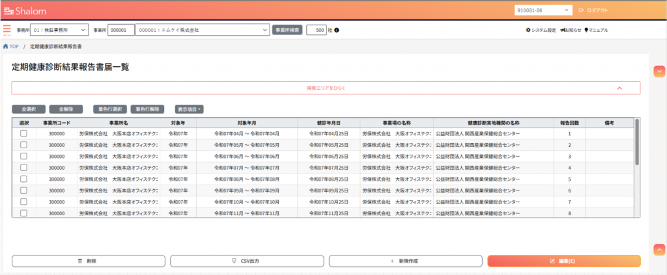The width and height of the screenshot is (667, 275).
Task: Click 着色行解除 button
Action: coord(147,109)
